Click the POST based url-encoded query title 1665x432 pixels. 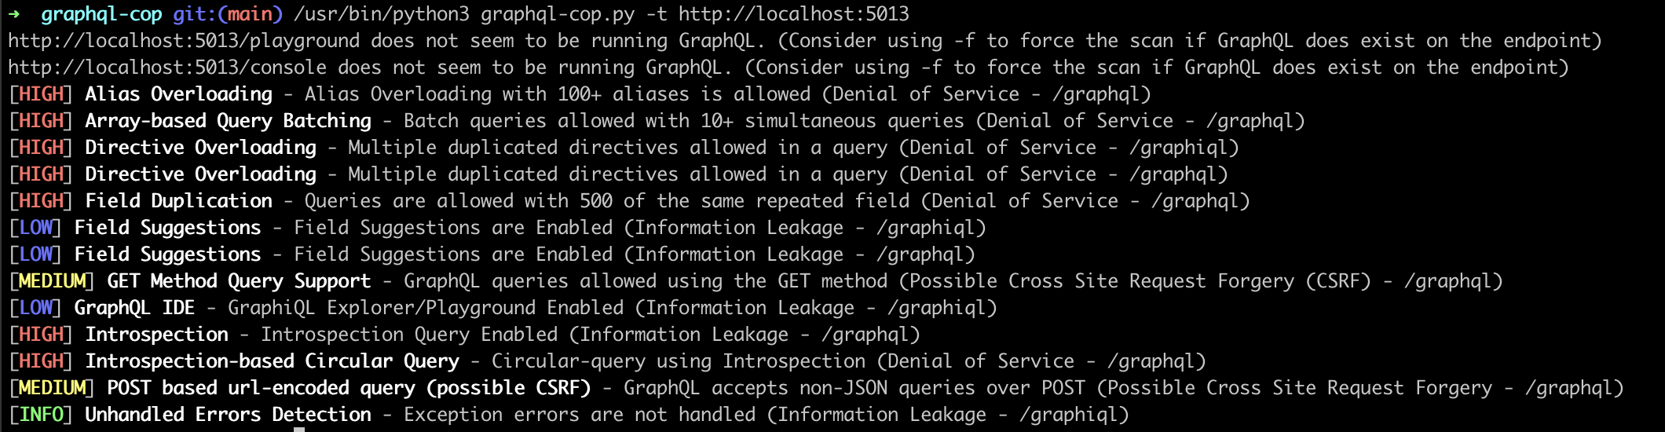[x=349, y=388]
